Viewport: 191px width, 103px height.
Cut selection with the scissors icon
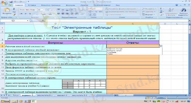point(14,9)
